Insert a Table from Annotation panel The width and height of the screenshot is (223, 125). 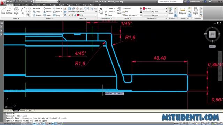coord(108,15)
